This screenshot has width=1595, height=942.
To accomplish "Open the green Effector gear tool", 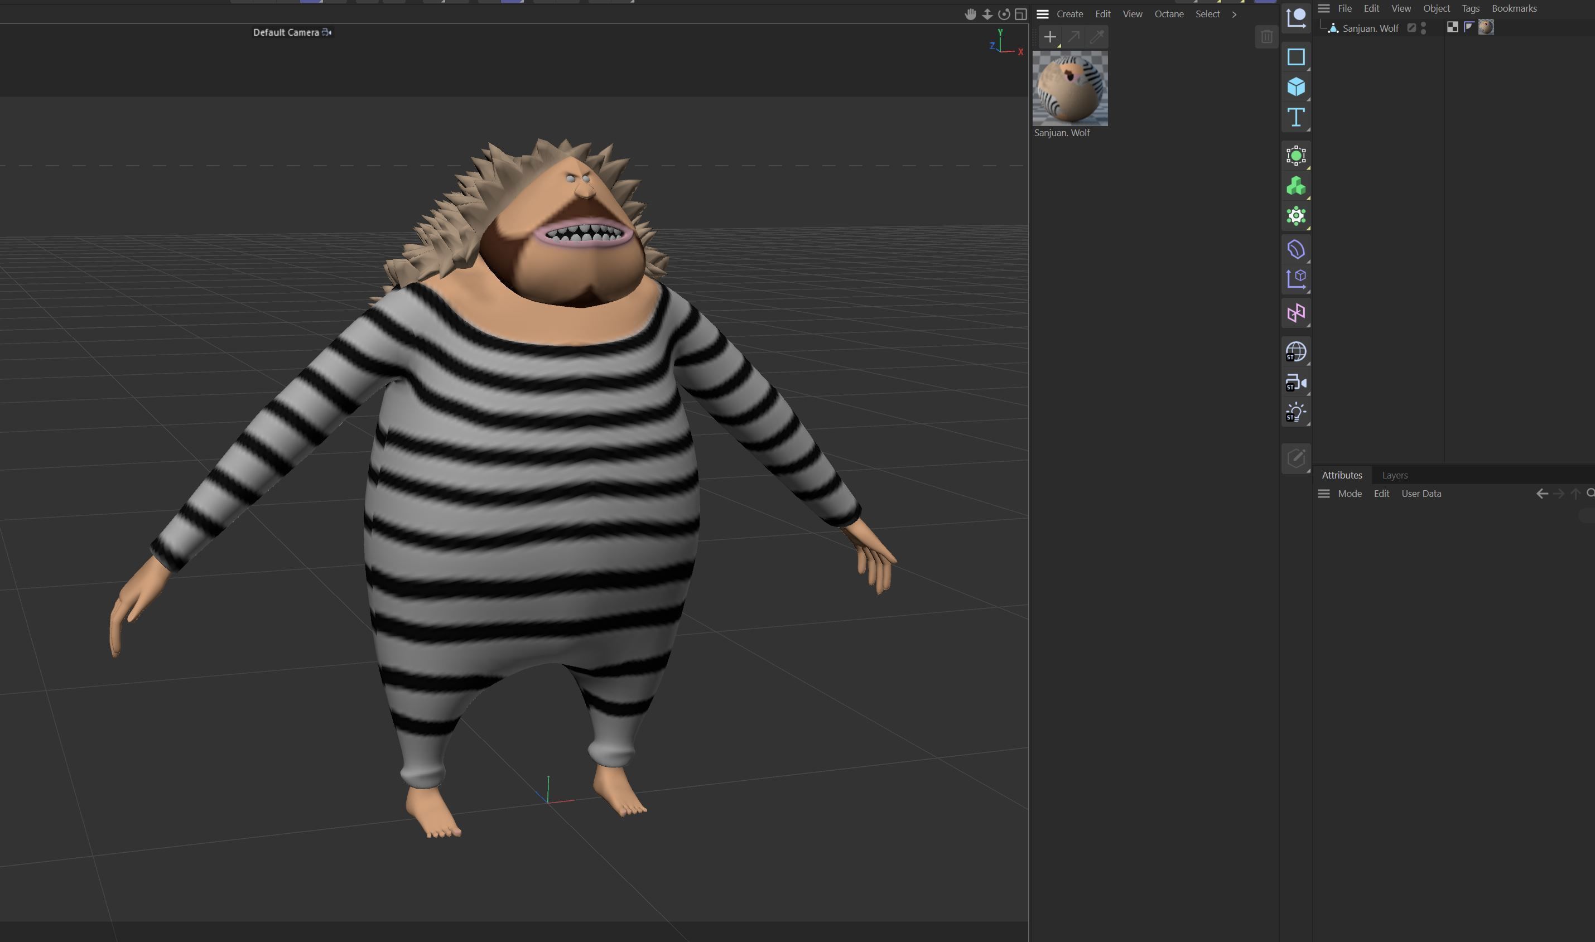I will [x=1295, y=216].
